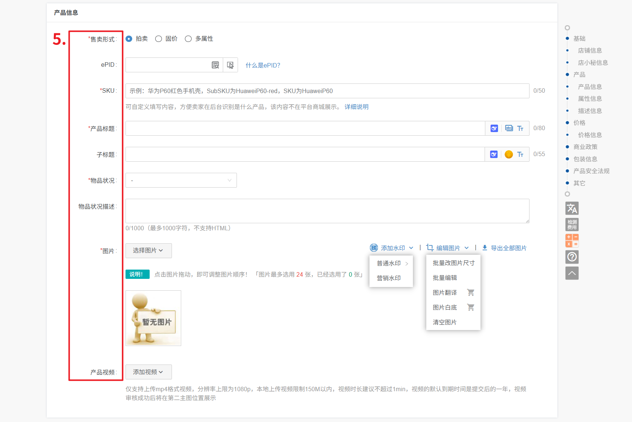Select the 拍卖 sale format radio
The height and width of the screenshot is (422, 632).
[129, 39]
